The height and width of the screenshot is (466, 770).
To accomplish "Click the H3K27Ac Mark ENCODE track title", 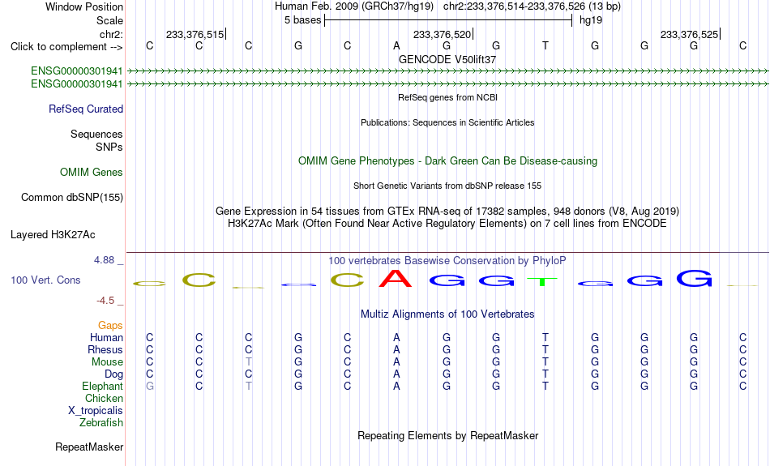I will pos(447,224).
